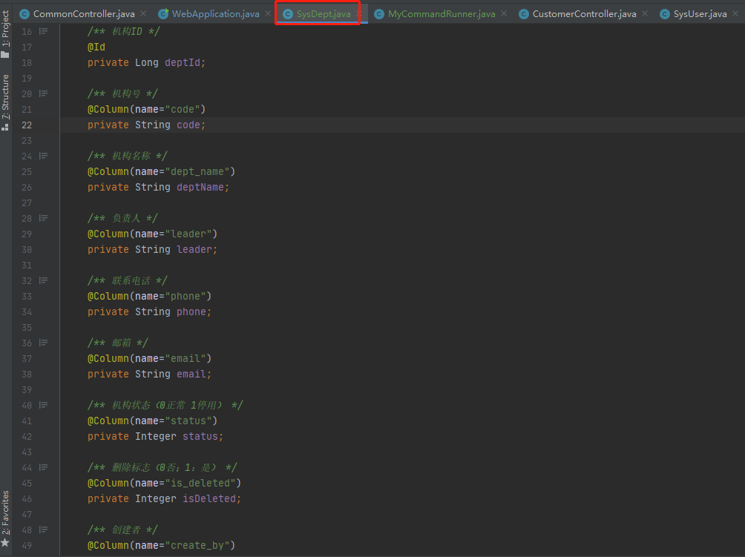Close the CommonController.java tab
Image resolution: width=745 pixels, height=557 pixels.
[143, 14]
